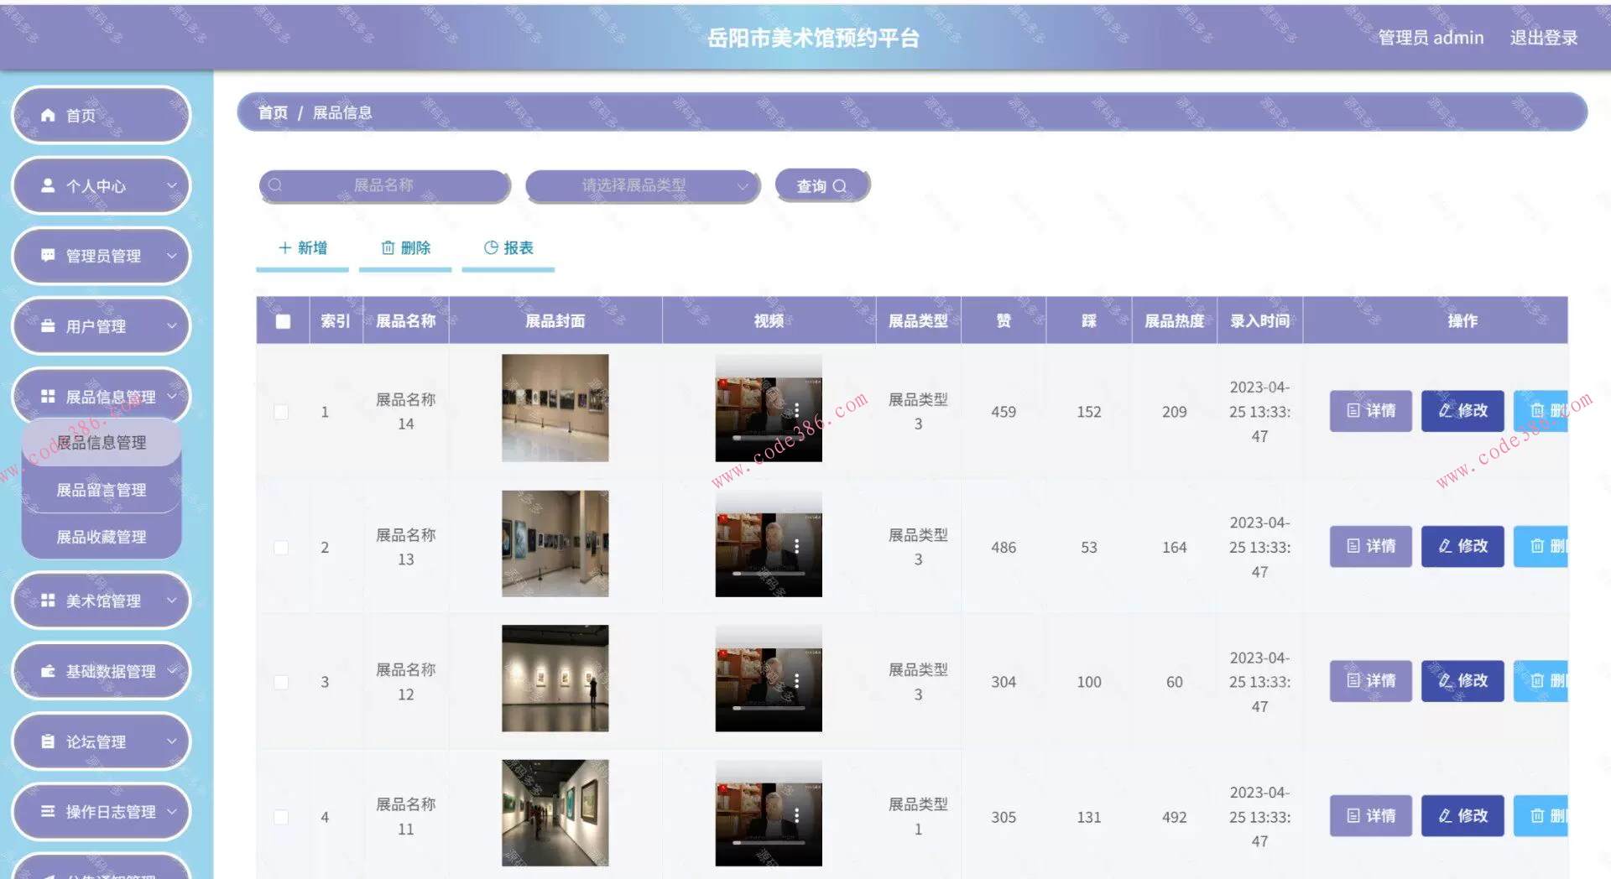Expand the 美术馆管理 menu
Screen dimensions: 1611x879
click(101, 601)
